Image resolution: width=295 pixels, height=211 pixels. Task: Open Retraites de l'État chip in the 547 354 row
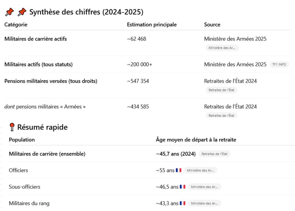pyautogui.click(x=221, y=90)
